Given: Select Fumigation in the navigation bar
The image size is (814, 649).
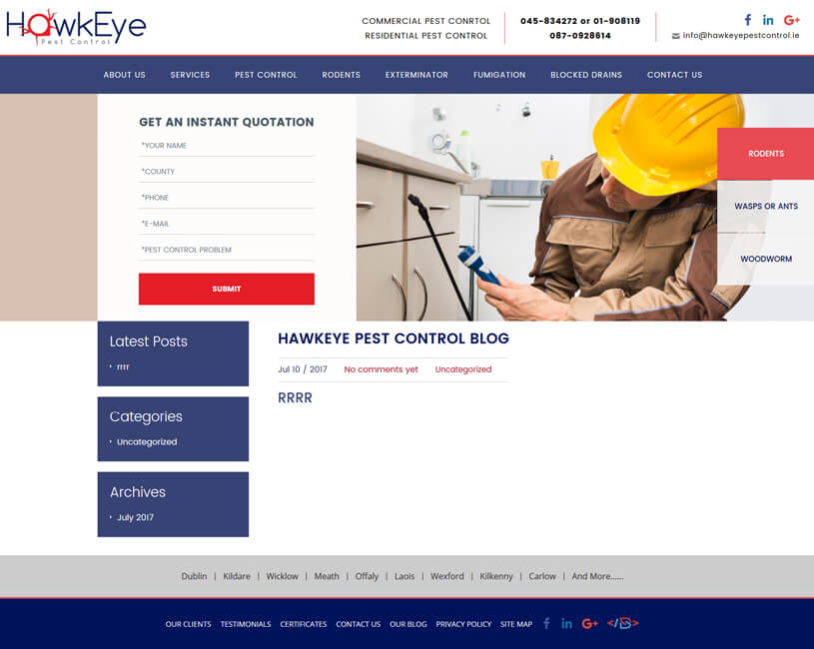Looking at the screenshot, I should (499, 75).
